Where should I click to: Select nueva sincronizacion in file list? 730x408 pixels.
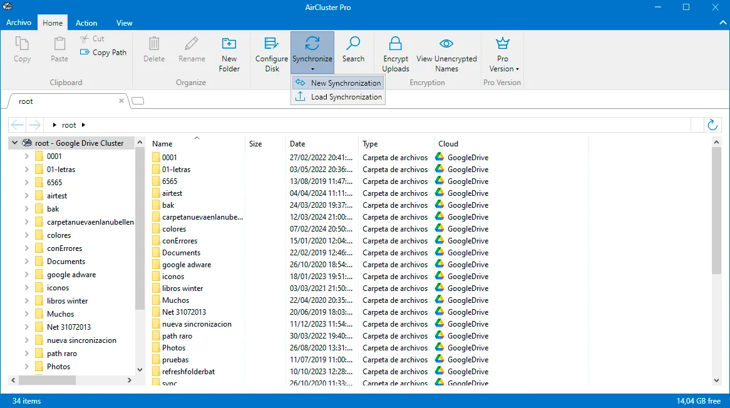coord(197,324)
